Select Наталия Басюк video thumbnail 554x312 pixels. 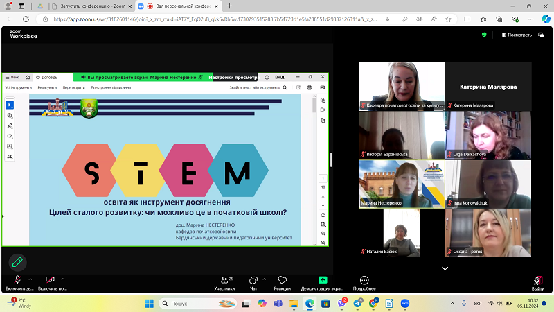click(x=402, y=233)
